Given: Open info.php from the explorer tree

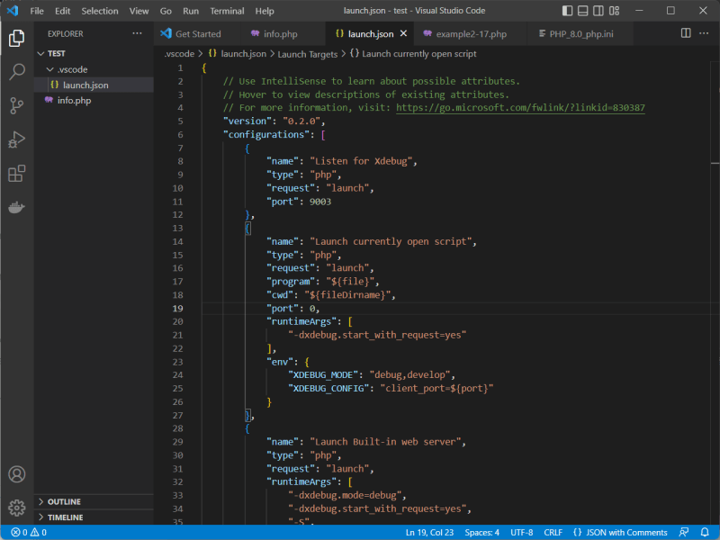Looking at the screenshot, I should [94, 100].
